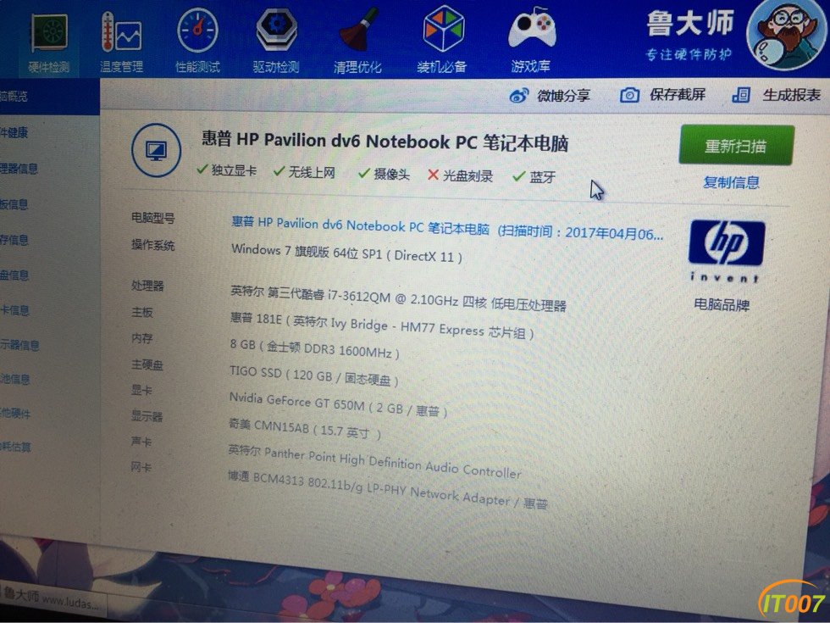
Task: Click the HP invent brand logo
Action: tap(727, 251)
